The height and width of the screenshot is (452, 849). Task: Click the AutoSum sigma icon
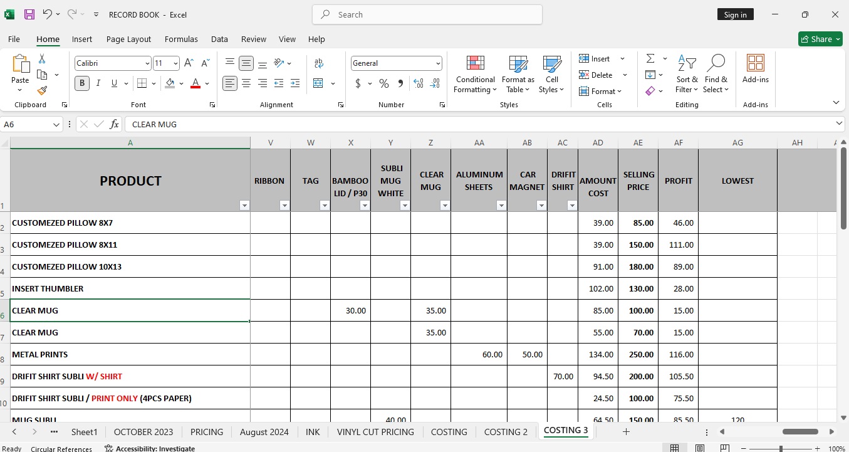(650, 58)
